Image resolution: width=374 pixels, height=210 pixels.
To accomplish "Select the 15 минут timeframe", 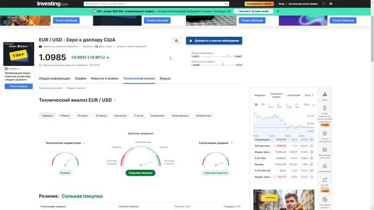I will coord(83,116).
